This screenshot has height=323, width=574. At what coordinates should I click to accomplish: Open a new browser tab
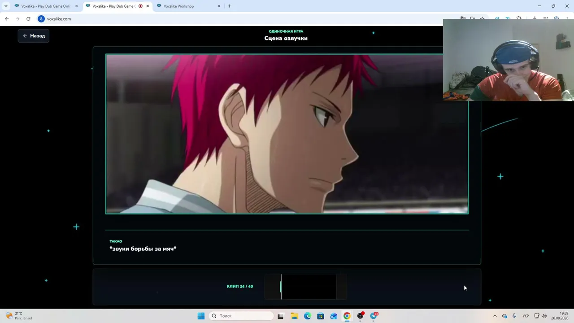click(230, 6)
